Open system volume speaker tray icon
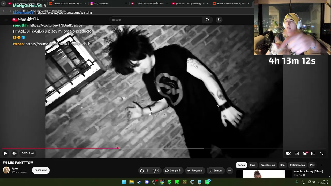This screenshot has width=331, height=186. tap(314, 182)
